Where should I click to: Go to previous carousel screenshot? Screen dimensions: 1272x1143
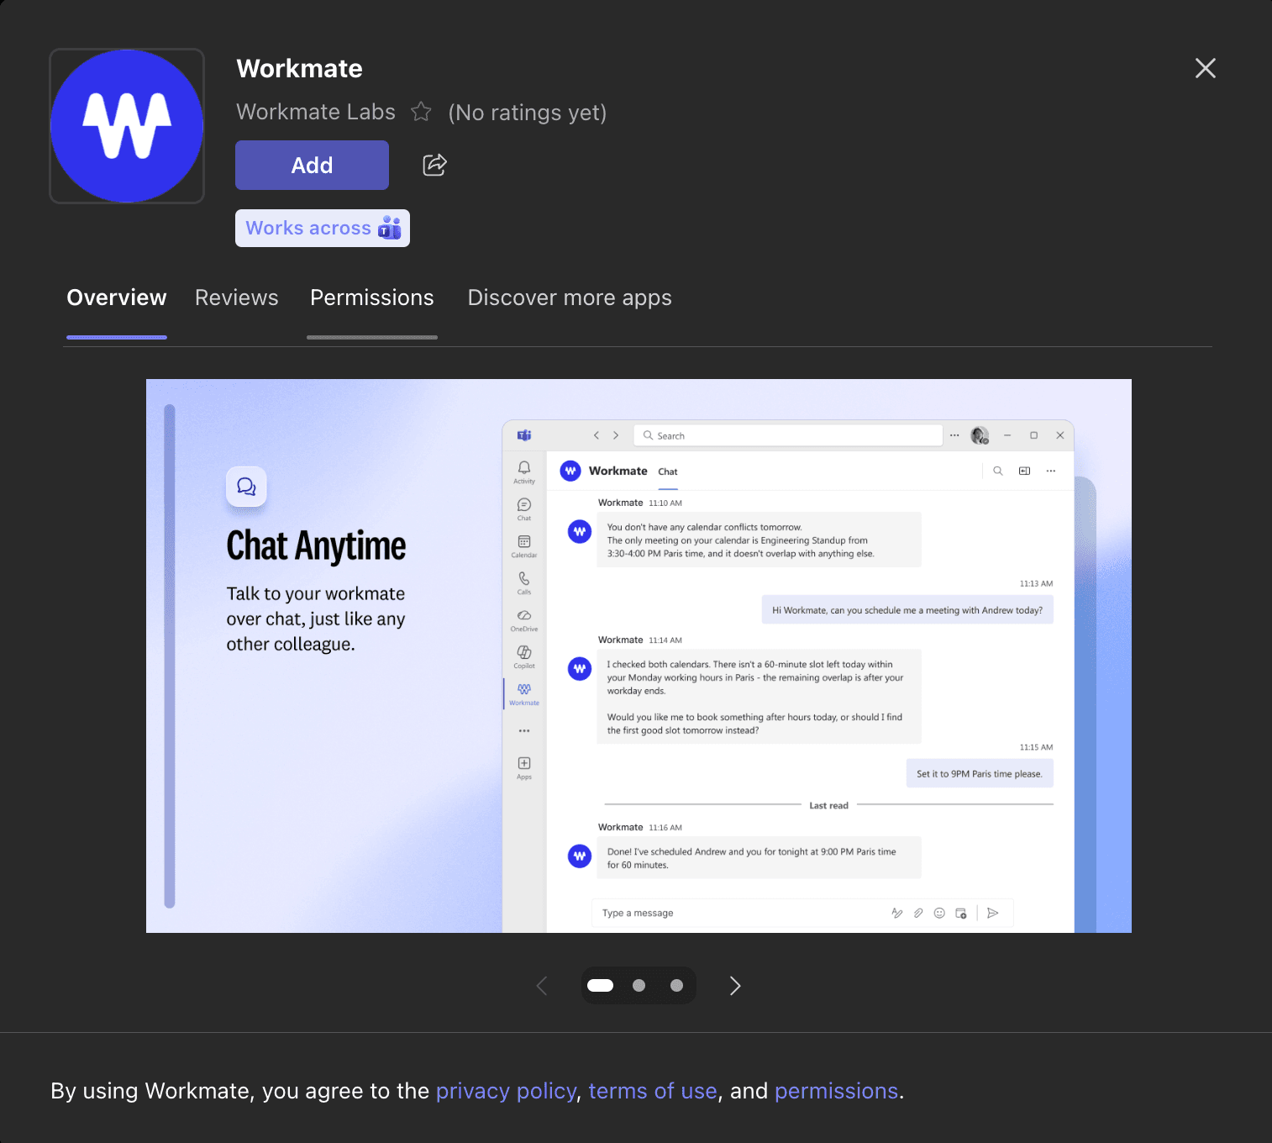coord(542,986)
